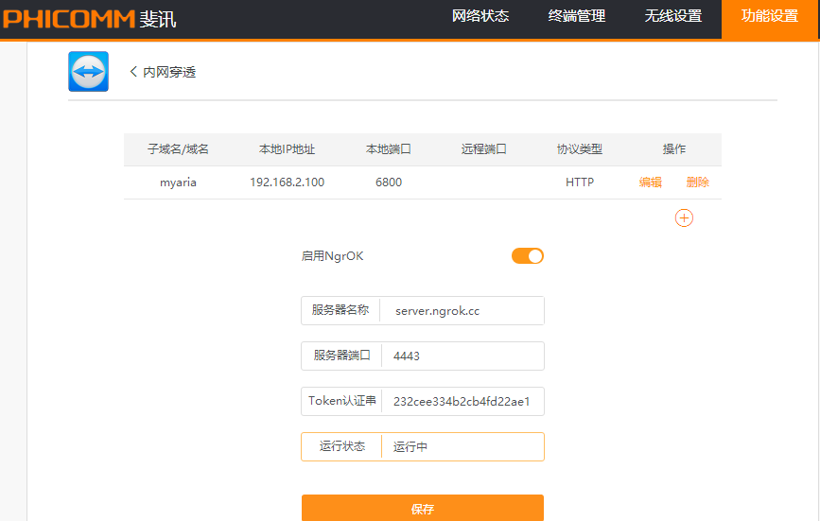Focus the 服务器名称 input field
Screen dimensions: 820x521
(462, 311)
